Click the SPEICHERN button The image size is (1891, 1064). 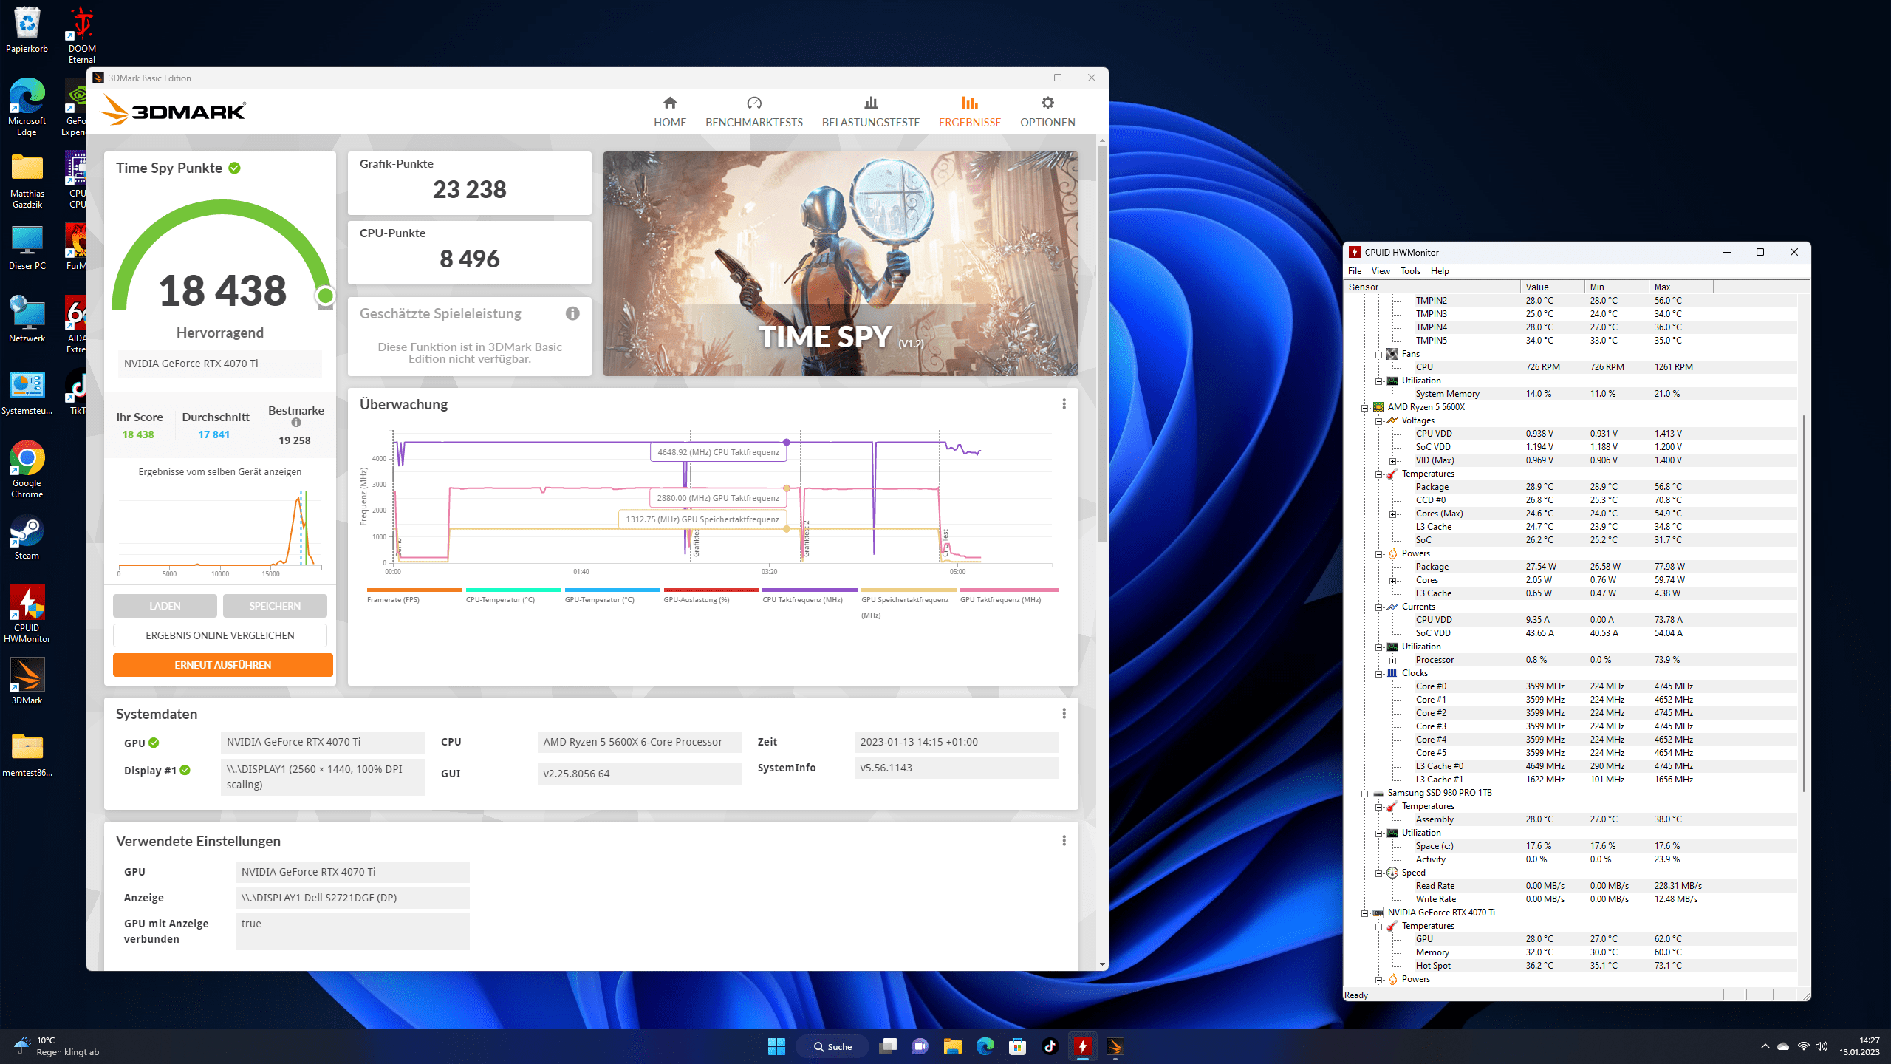tap(275, 606)
